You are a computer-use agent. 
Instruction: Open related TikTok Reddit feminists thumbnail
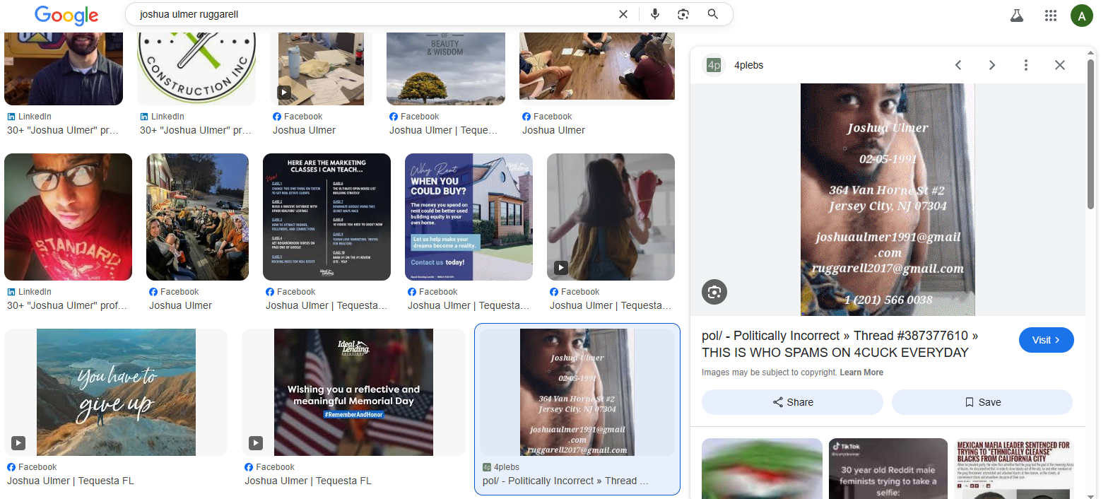pos(888,469)
